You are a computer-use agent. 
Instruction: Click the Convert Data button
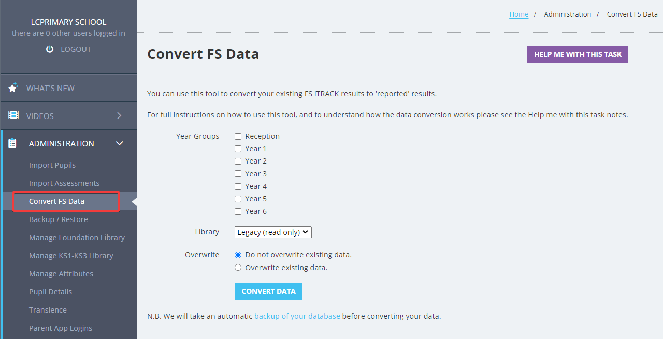click(x=268, y=291)
